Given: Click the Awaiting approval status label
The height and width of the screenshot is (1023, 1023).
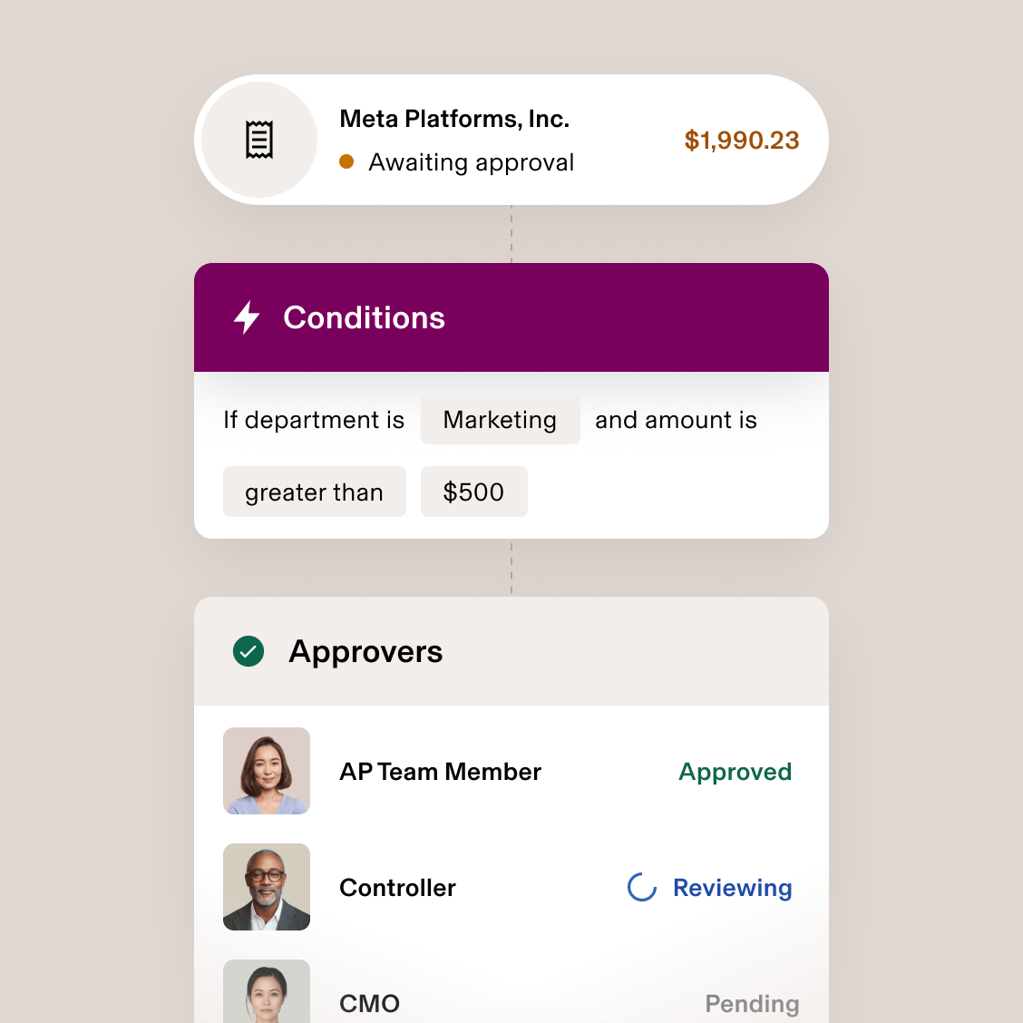Looking at the screenshot, I should click(471, 161).
